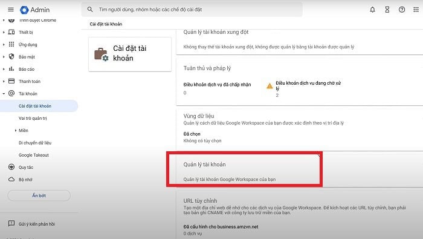
Task: Click the Bảo mật shield icon
Action: pos(11,56)
